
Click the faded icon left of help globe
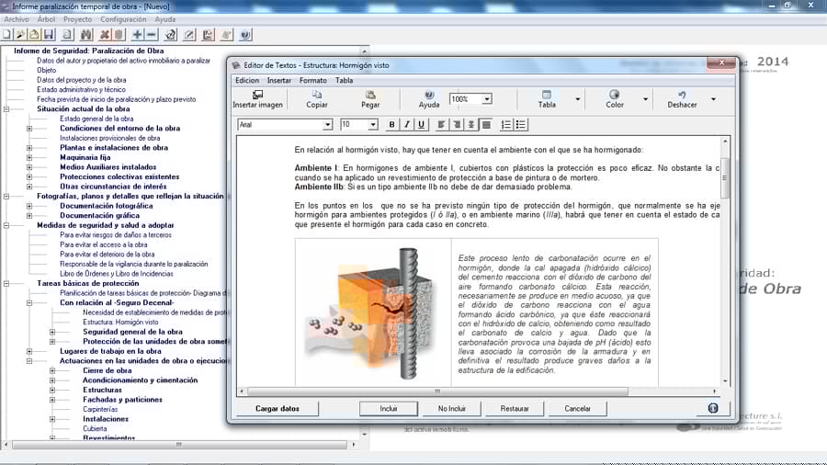click(x=227, y=35)
